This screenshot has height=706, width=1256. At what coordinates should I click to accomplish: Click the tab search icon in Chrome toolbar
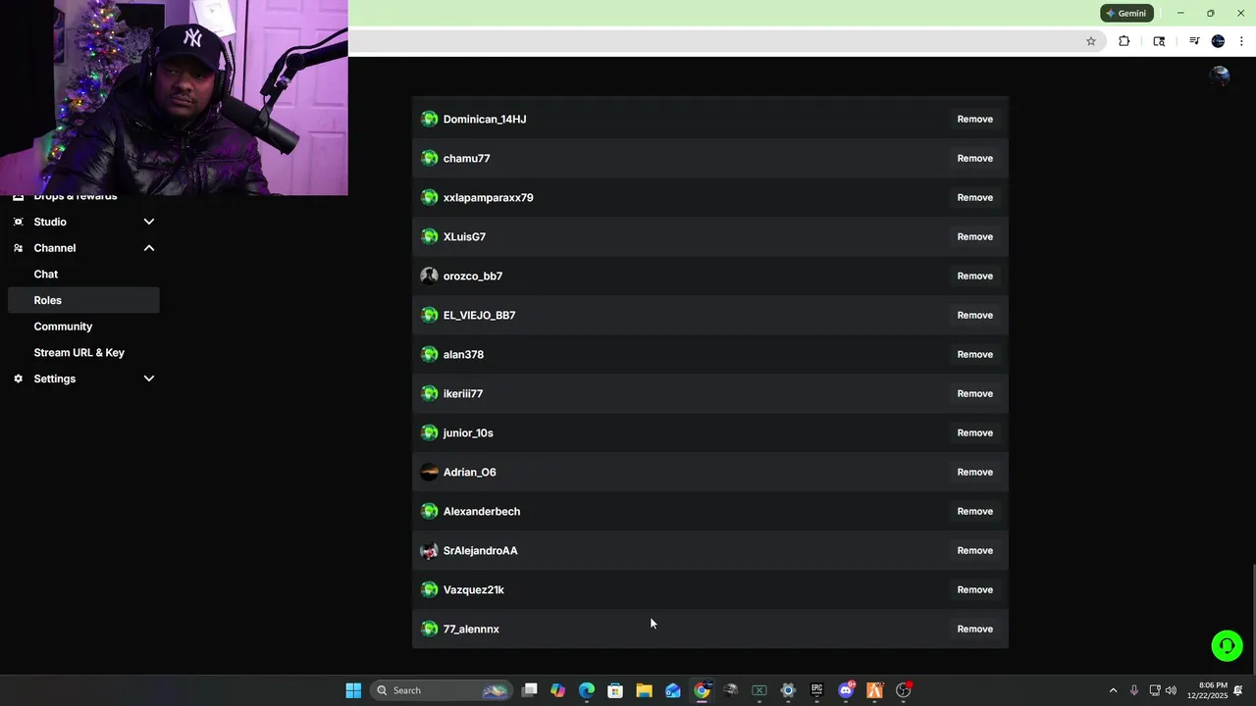pyautogui.click(x=1159, y=41)
